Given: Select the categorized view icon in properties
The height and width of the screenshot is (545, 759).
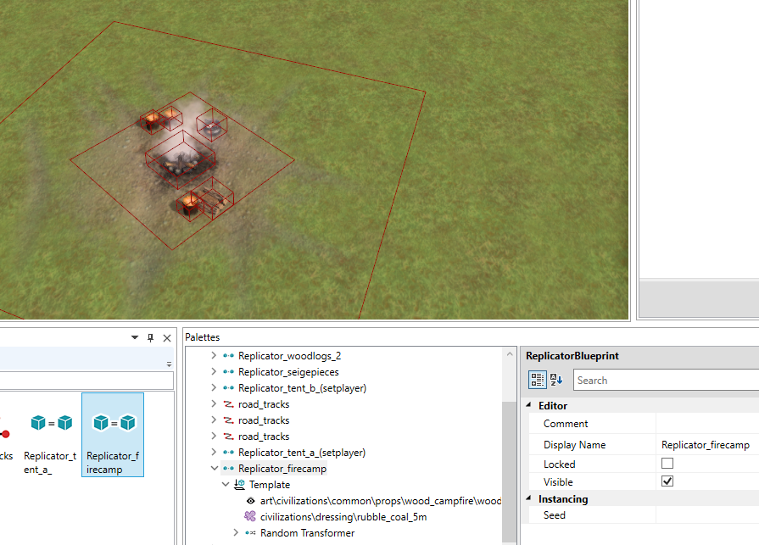Looking at the screenshot, I should click(537, 380).
